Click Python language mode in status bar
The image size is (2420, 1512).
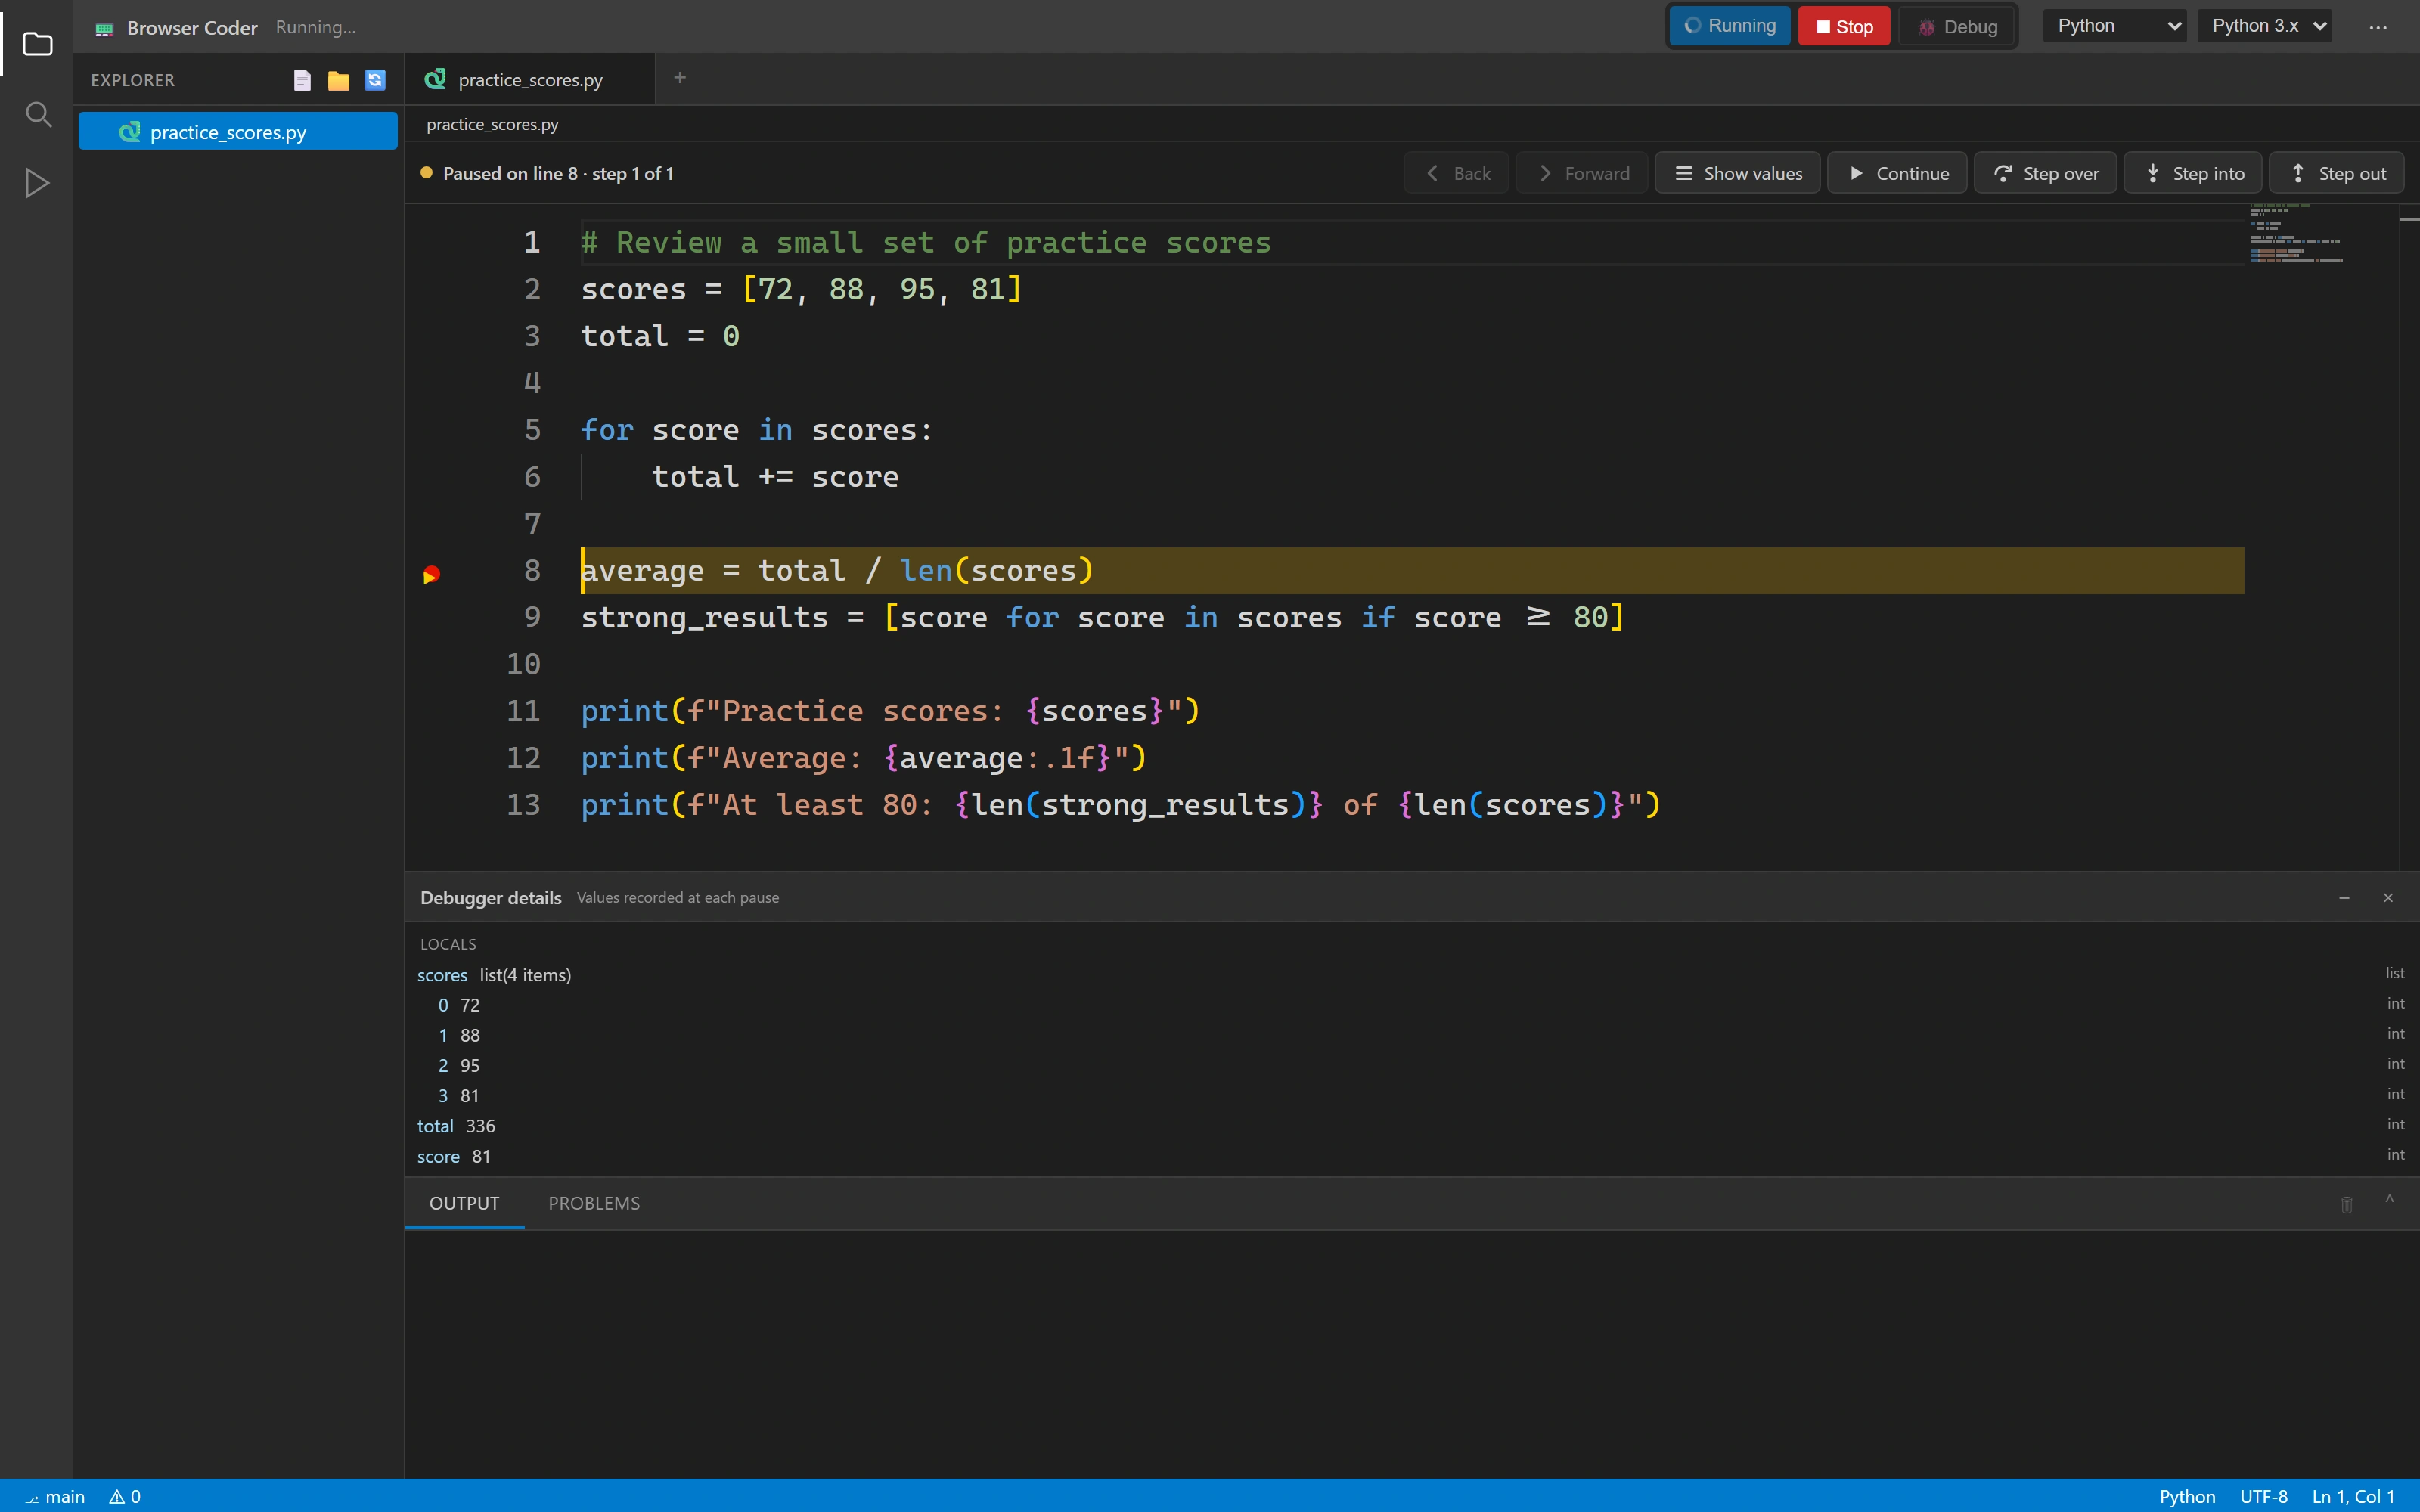[2187, 1497]
